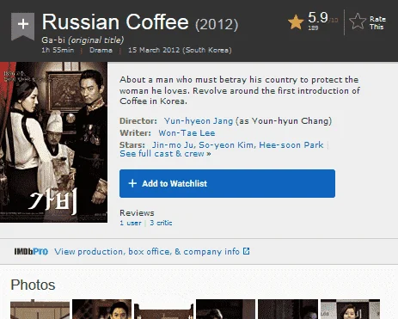
Task: Open So-yeon Kim's actor page
Action: click(226, 145)
